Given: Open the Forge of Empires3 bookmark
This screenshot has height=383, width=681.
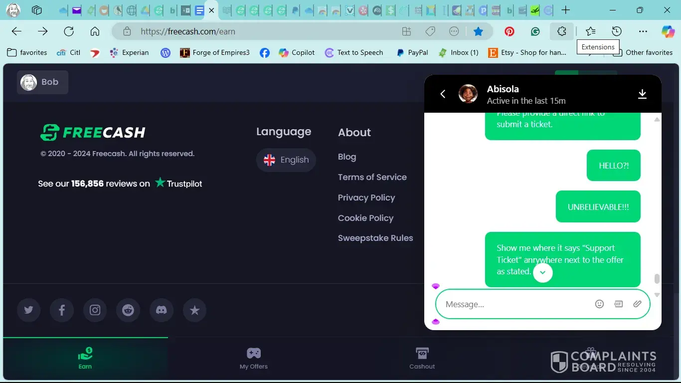Looking at the screenshot, I should tap(215, 52).
